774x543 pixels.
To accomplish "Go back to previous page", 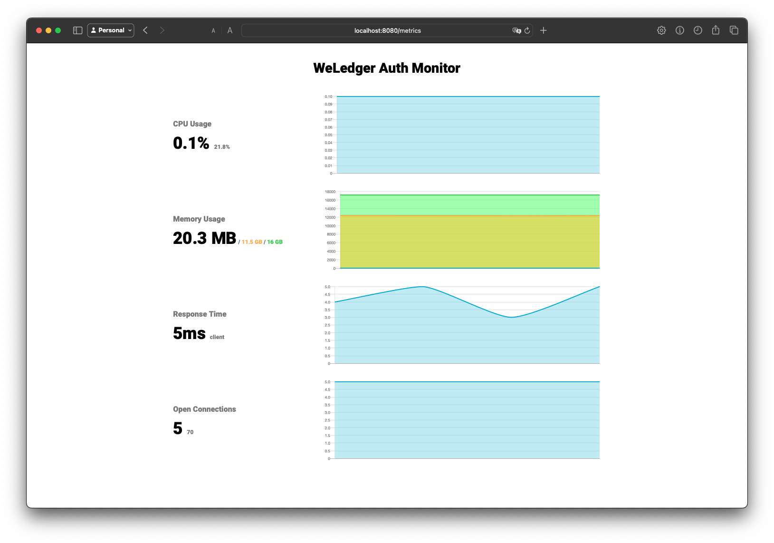I will pyautogui.click(x=145, y=30).
